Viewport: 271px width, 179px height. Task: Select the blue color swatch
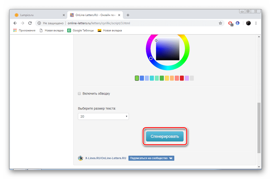point(142,78)
